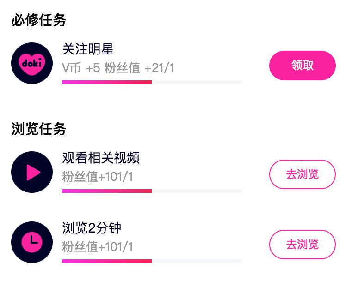Click filled pink part of 浏览2分钟 progress bar
The width and height of the screenshot is (346, 287).
(x=106, y=261)
